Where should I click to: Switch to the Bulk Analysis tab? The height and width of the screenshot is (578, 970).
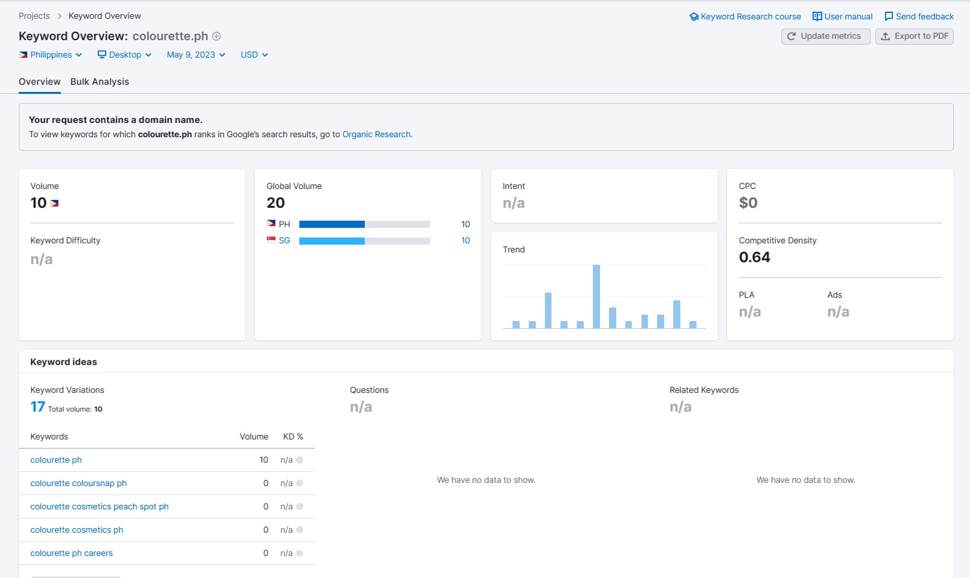100,82
